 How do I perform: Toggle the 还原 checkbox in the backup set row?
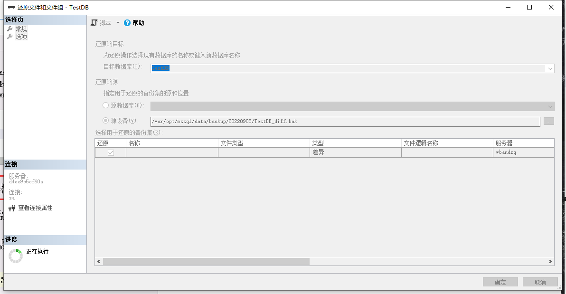coord(111,153)
